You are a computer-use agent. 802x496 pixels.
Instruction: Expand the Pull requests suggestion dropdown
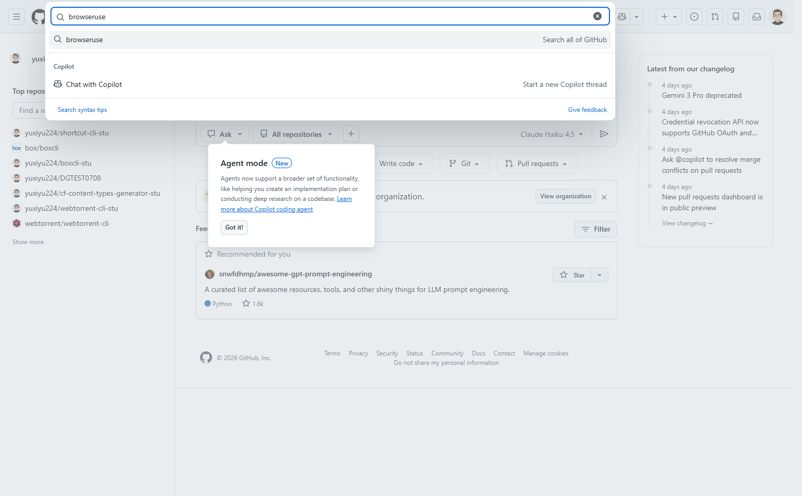[537, 163]
